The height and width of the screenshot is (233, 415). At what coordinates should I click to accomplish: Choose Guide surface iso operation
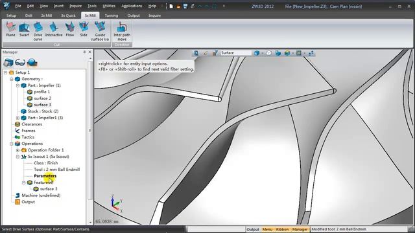(100, 31)
